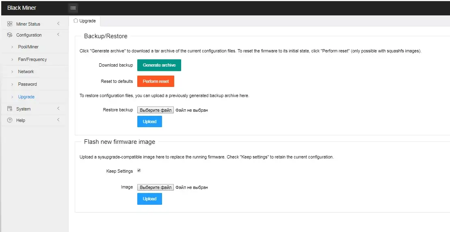
Task: Open the Password settings page
Action: [27, 84]
